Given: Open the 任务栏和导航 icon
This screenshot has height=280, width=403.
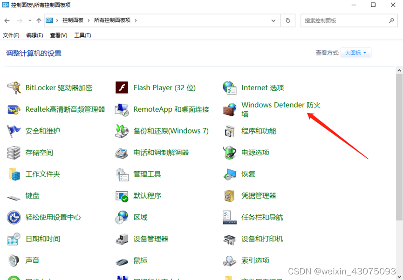Looking at the screenshot, I should coord(230,217).
